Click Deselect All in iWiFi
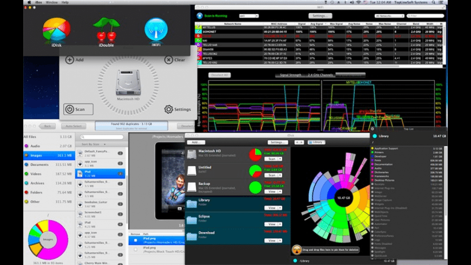The height and width of the screenshot is (265, 471). click(x=220, y=75)
